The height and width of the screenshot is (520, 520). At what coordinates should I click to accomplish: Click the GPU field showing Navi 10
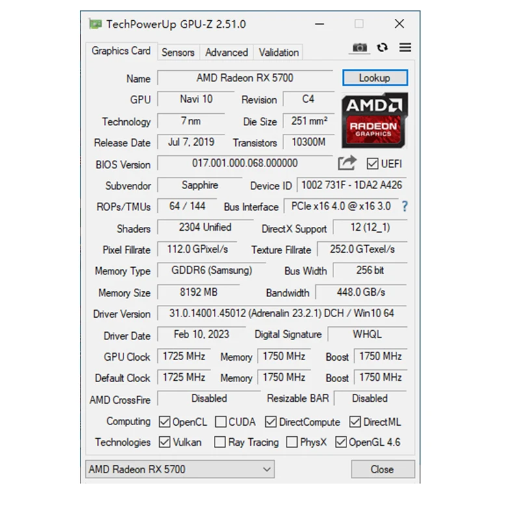coord(196,99)
